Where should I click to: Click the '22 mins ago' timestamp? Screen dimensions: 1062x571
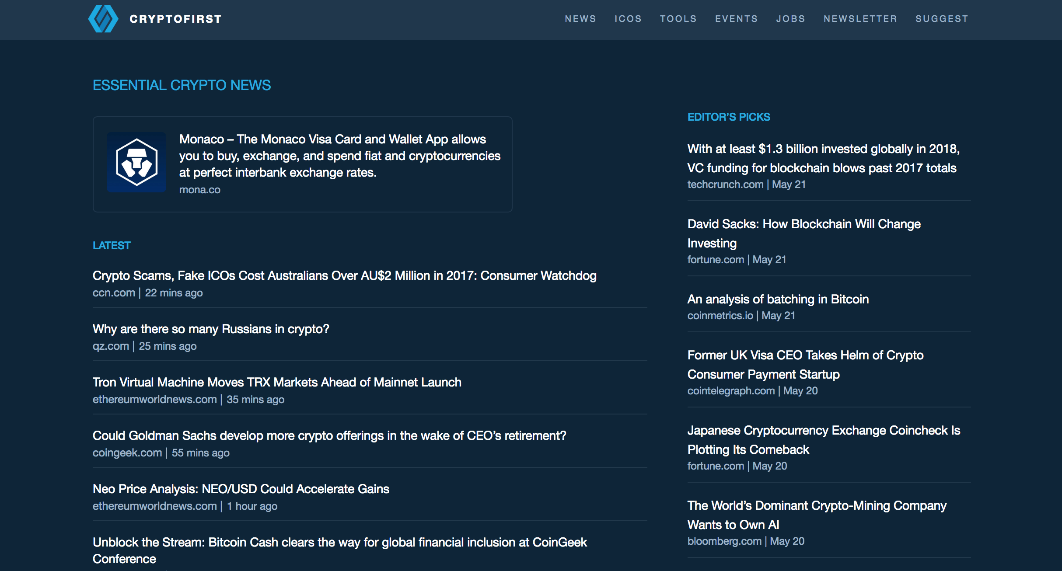pyautogui.click(x=174, y=293)
